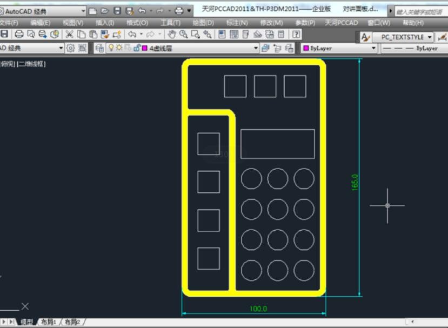The image size is (448, 328).
Task: Click the Cut scissors icon
Action: click(x=69, y=34)
